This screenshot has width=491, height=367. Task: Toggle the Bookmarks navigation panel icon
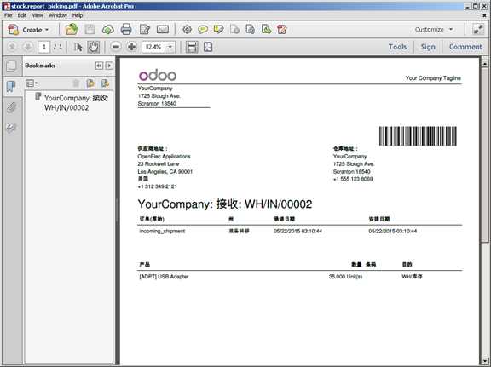click(x=11, y=86)
